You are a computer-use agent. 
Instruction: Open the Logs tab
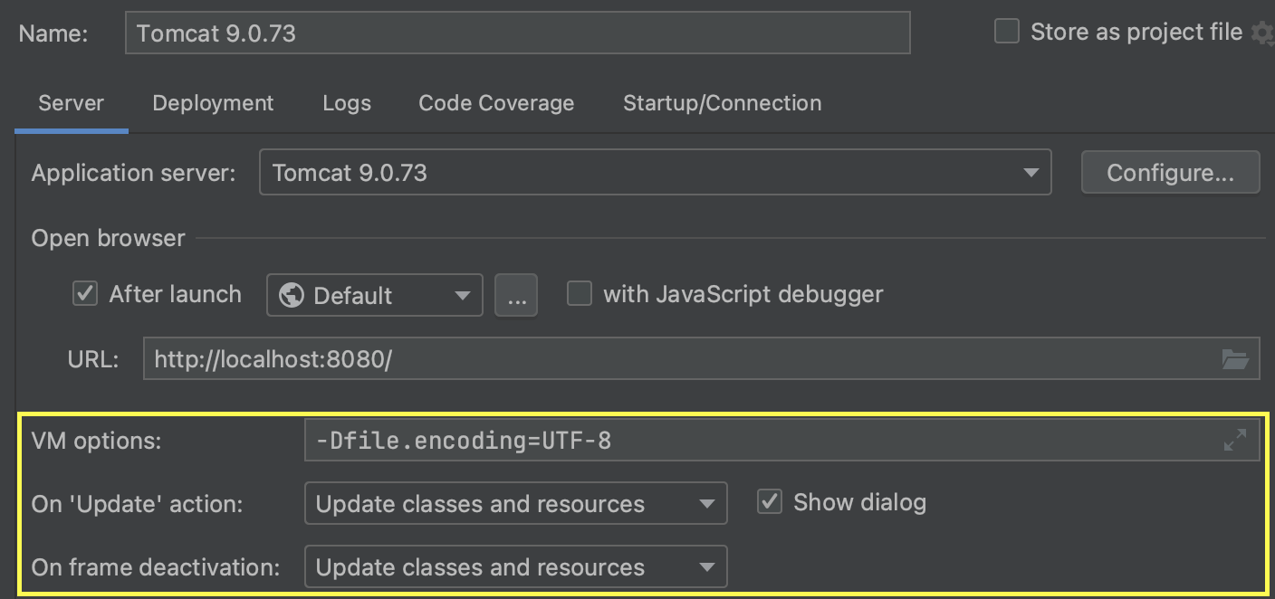(347, 103)
